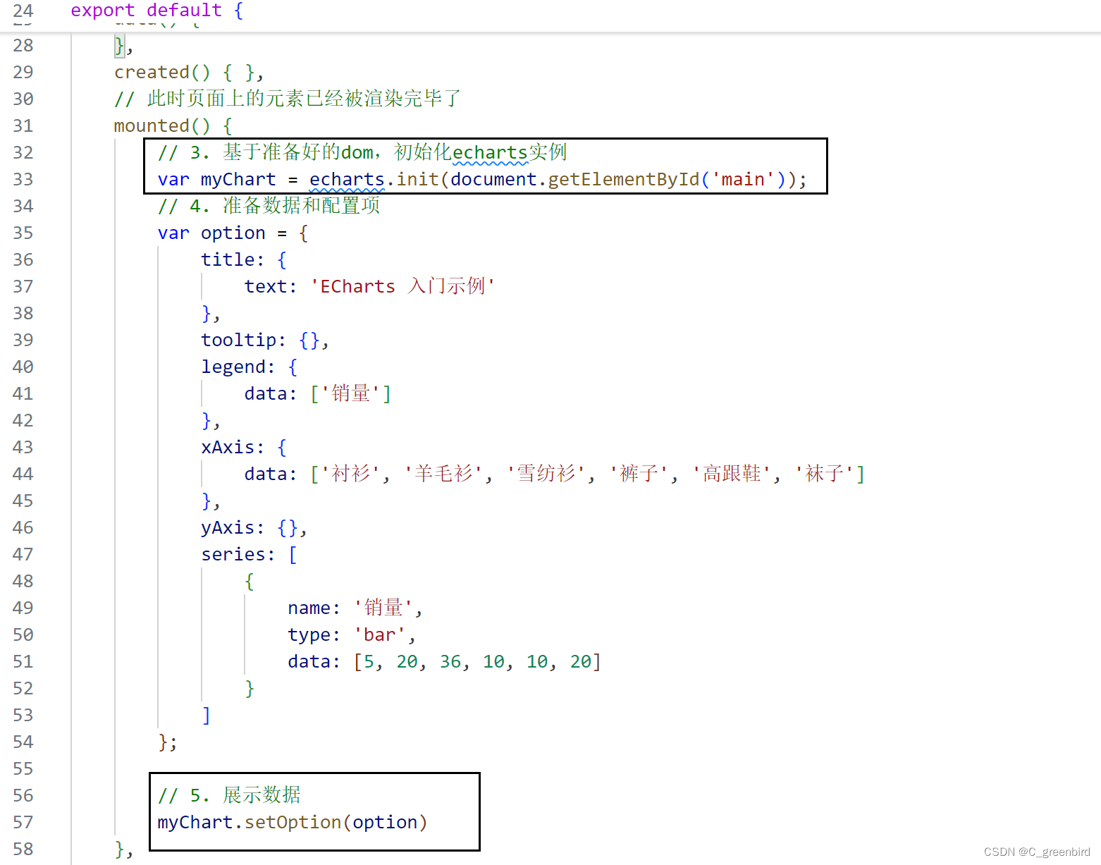
Task: Click 'tooltip: {},' property line
Action: [265, 341]
